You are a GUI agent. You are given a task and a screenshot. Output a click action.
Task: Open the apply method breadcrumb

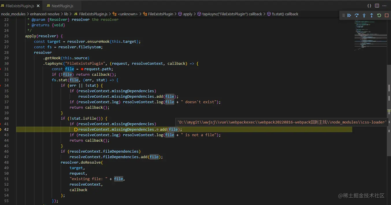pos(185,14)
